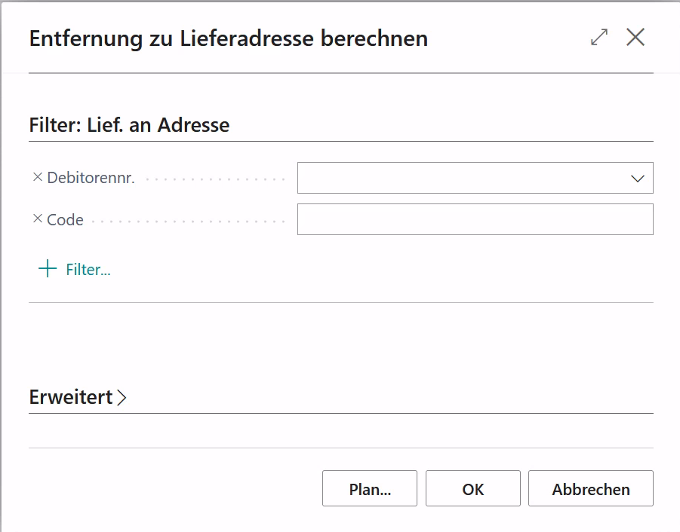Confirm with the OK button
This screenshot has width=680, height=532.
coord(473,489)
